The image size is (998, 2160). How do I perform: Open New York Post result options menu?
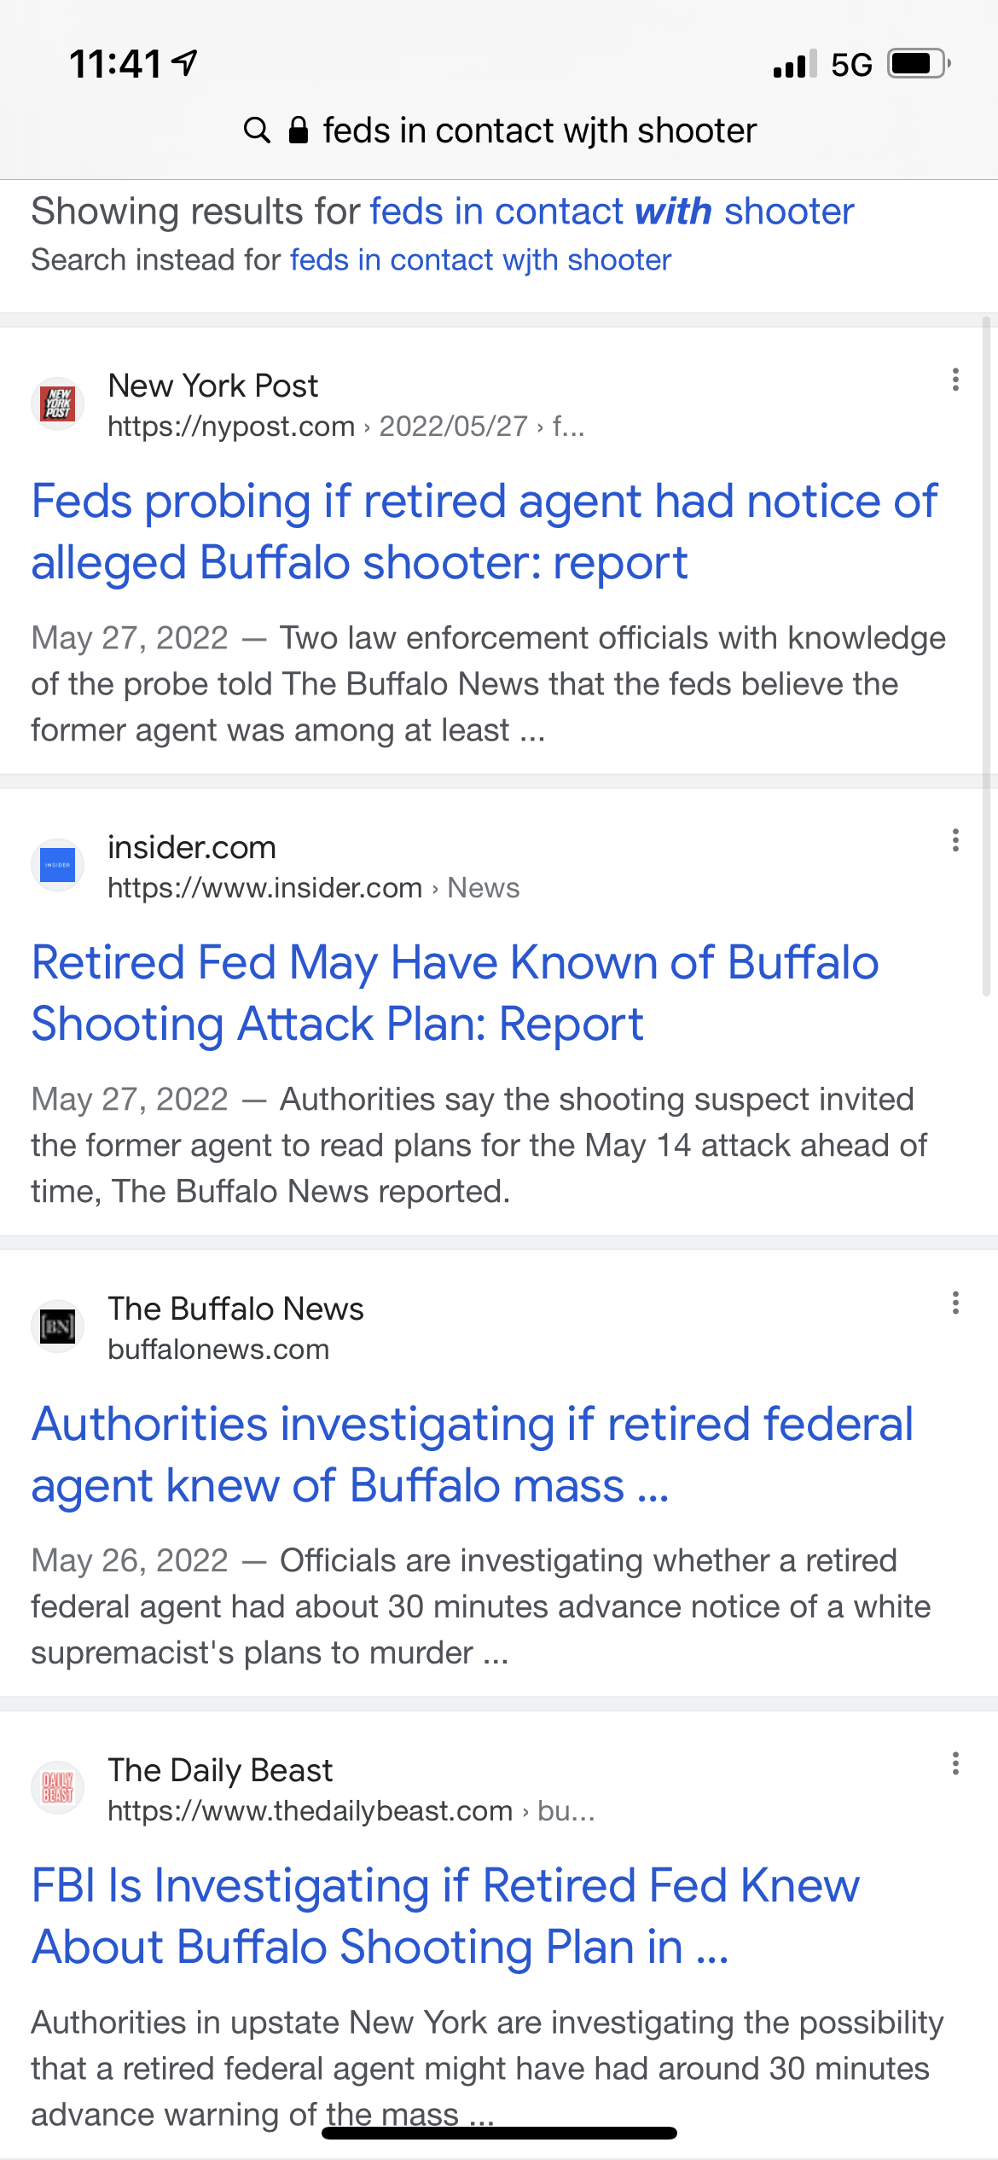[955, 380]
